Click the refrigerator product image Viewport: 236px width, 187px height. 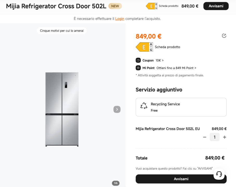(x=62, y=109)
